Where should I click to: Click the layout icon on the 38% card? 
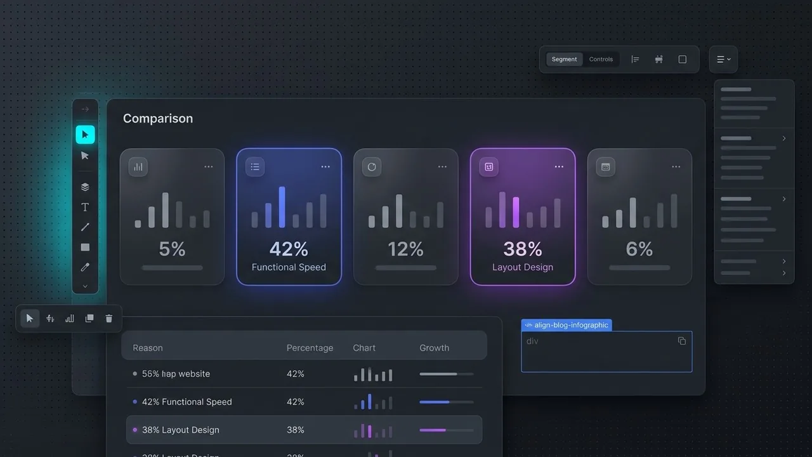click(488, 167)
